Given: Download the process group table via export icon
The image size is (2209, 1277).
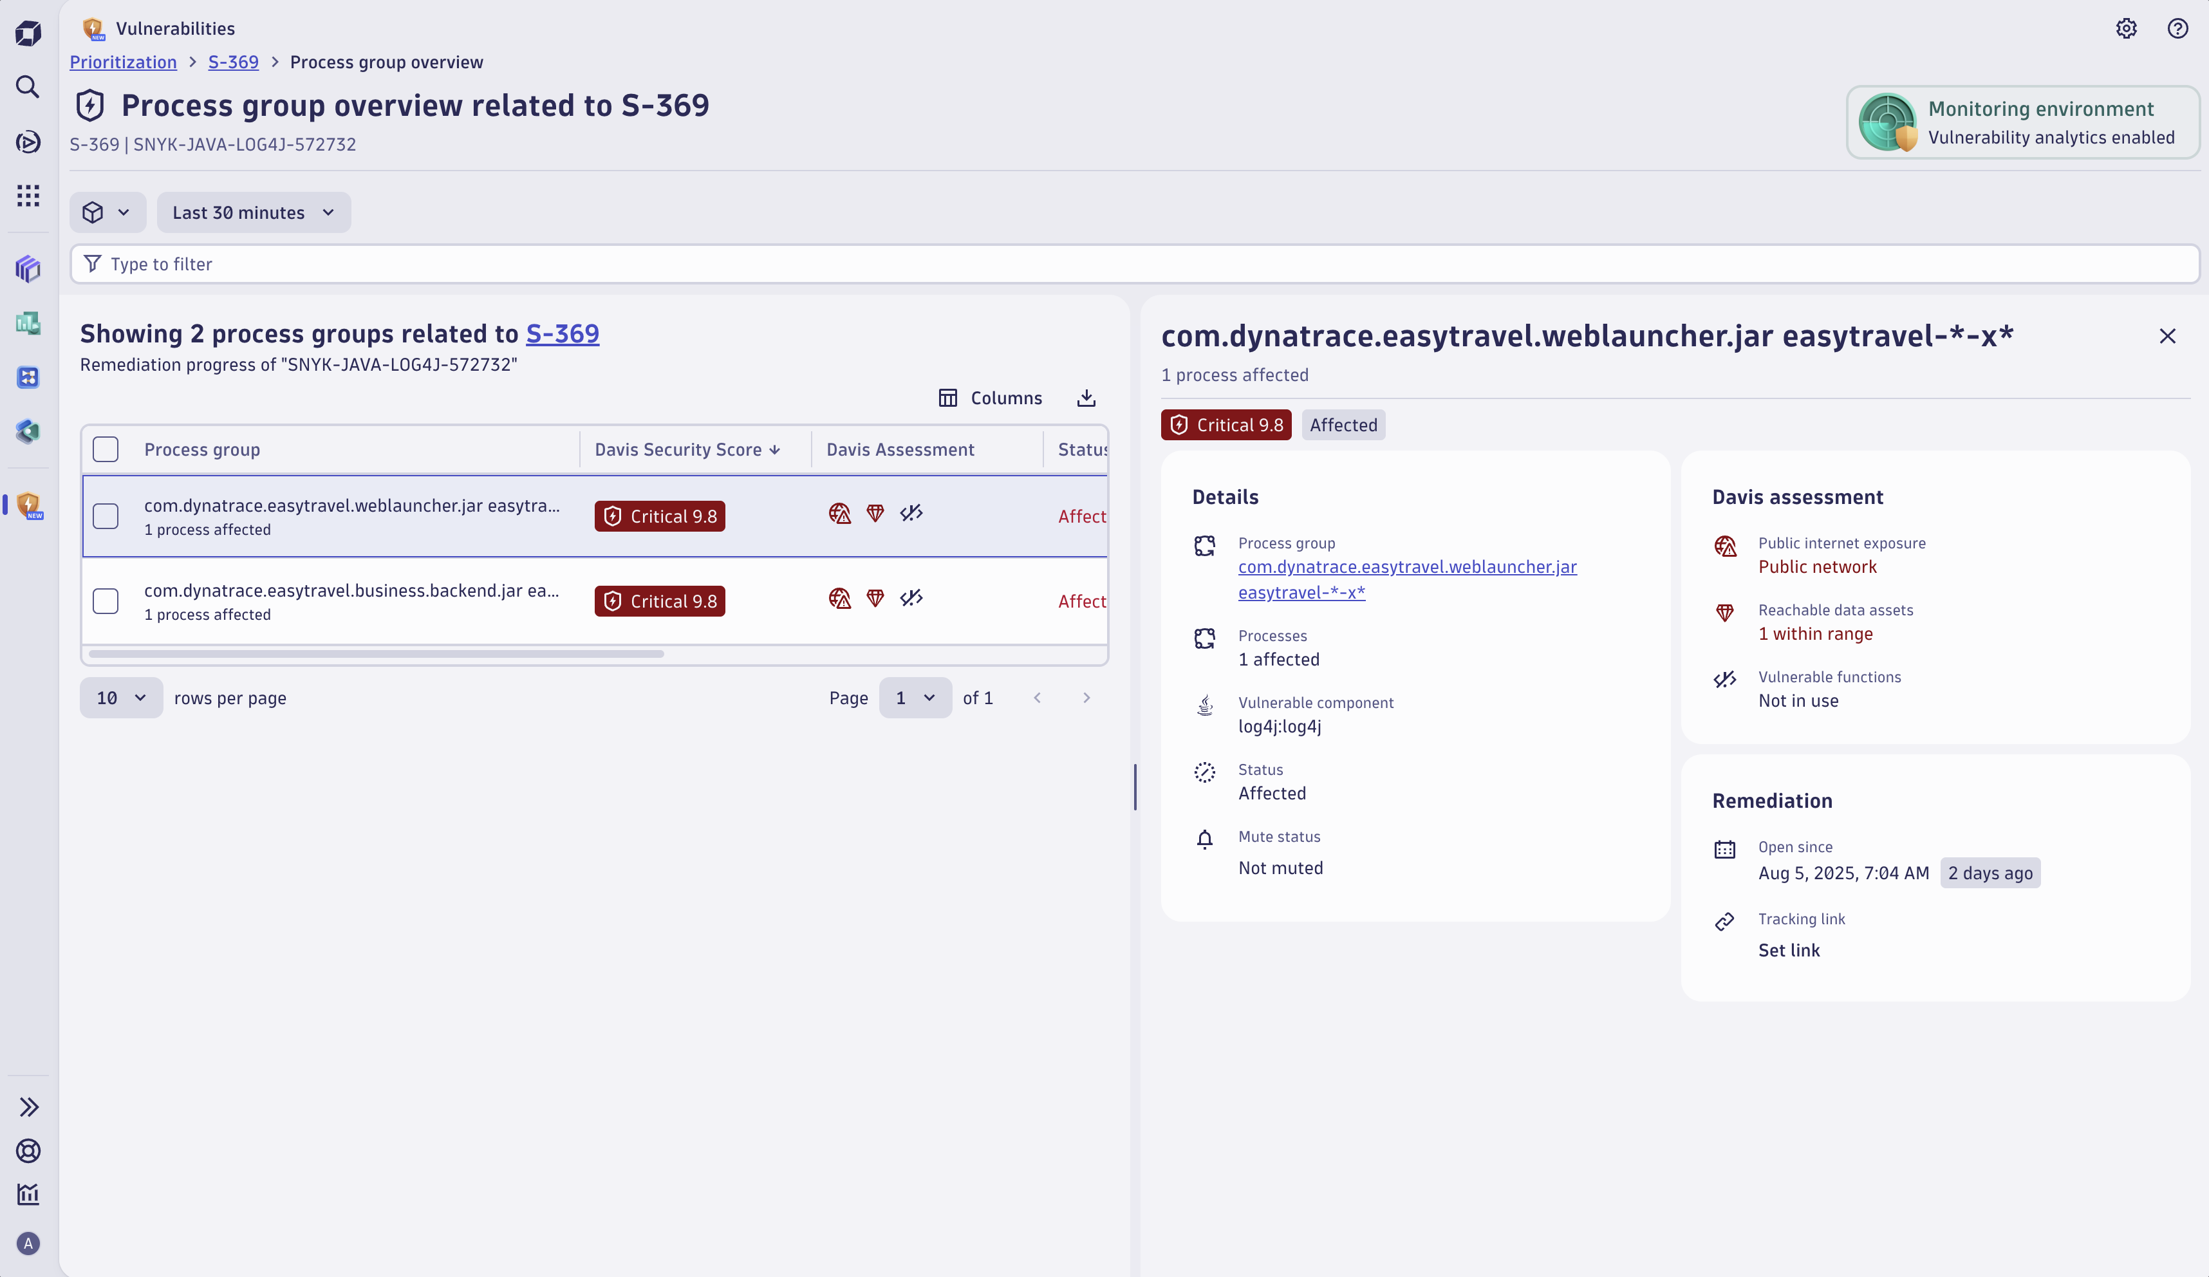Looking at the screenshot, I should (x=1085, y=397).
